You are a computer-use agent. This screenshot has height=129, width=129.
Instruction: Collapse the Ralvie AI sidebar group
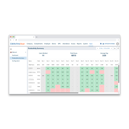26,52
